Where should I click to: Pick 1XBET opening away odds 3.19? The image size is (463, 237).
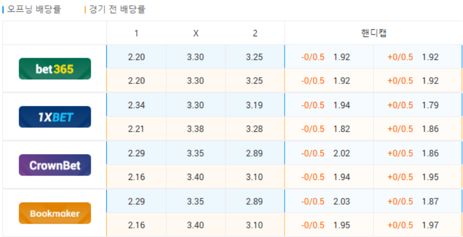[x=255, y=105]
